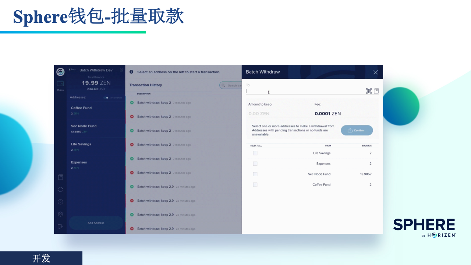The height and width of the screenshot is (265, 471).
Task: Check the Coffee Fund checkbox
Action: [x=255, y=184]
